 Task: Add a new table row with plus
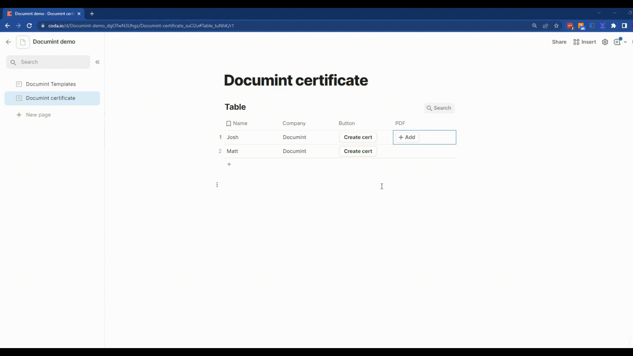point(229,164)
